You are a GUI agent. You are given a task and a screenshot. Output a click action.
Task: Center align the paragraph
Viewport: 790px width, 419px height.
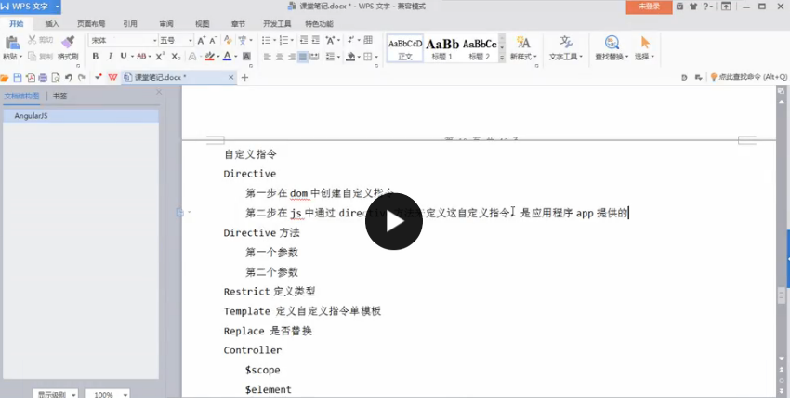point(280,57)
